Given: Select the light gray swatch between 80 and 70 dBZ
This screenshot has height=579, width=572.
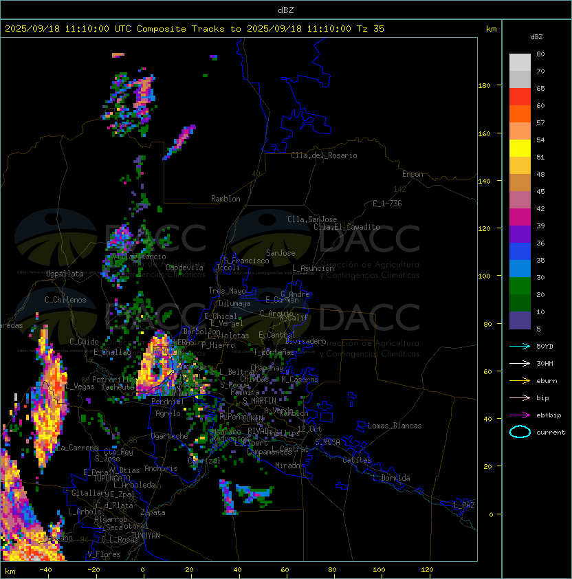Looking at the screenshot, I should pos(520,62).
